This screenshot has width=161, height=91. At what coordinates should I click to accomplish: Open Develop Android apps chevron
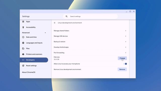(126, 47)
